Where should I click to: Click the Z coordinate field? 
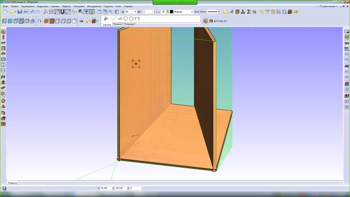pos(136,188)
